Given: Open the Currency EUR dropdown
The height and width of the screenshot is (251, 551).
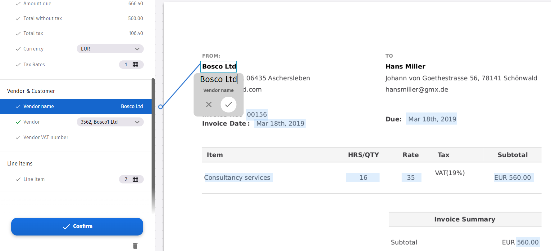Looking at the screenshot, I should [110, 49].
